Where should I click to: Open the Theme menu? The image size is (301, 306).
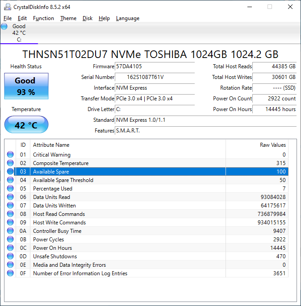68,18
